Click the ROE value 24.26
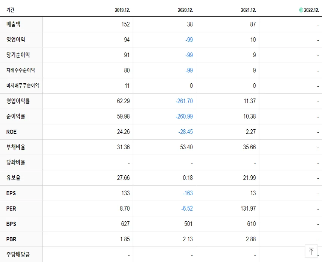 (x=124, y=132)
